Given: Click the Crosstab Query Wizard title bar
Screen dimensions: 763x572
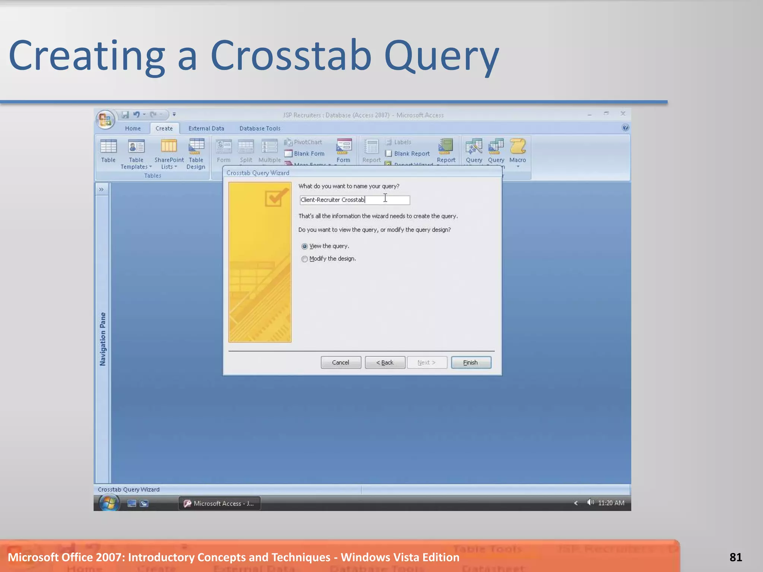Looking at the screenshot, I should click(x=362, y=173).
